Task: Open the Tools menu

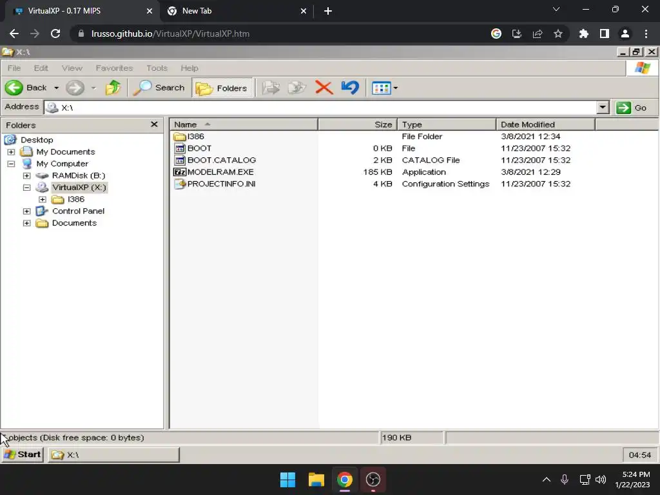Action: coord(157,68)
